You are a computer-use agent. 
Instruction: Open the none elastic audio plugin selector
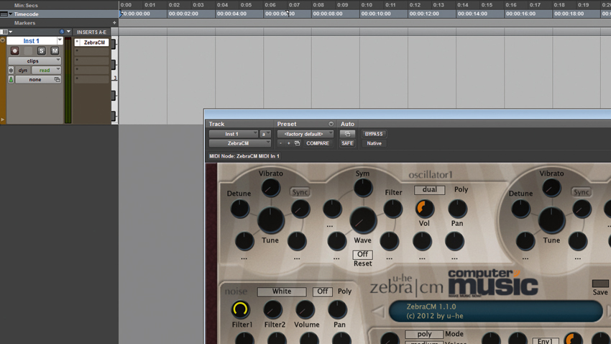(x=38, y=80)
